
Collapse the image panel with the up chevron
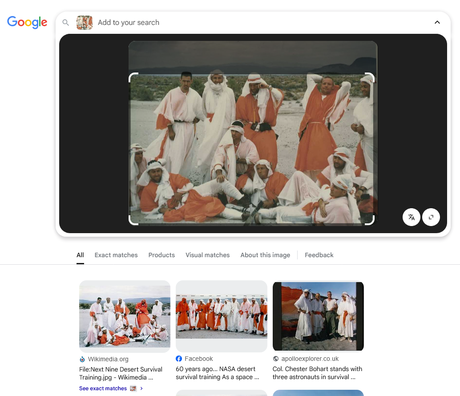(x=437, y=22)
